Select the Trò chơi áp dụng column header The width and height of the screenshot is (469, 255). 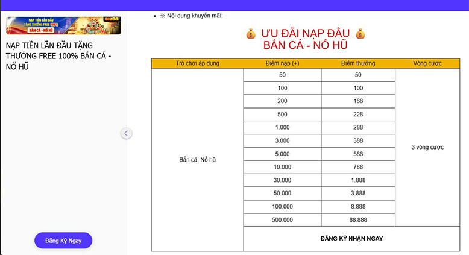pyautogui.click(x=197, y=63)
